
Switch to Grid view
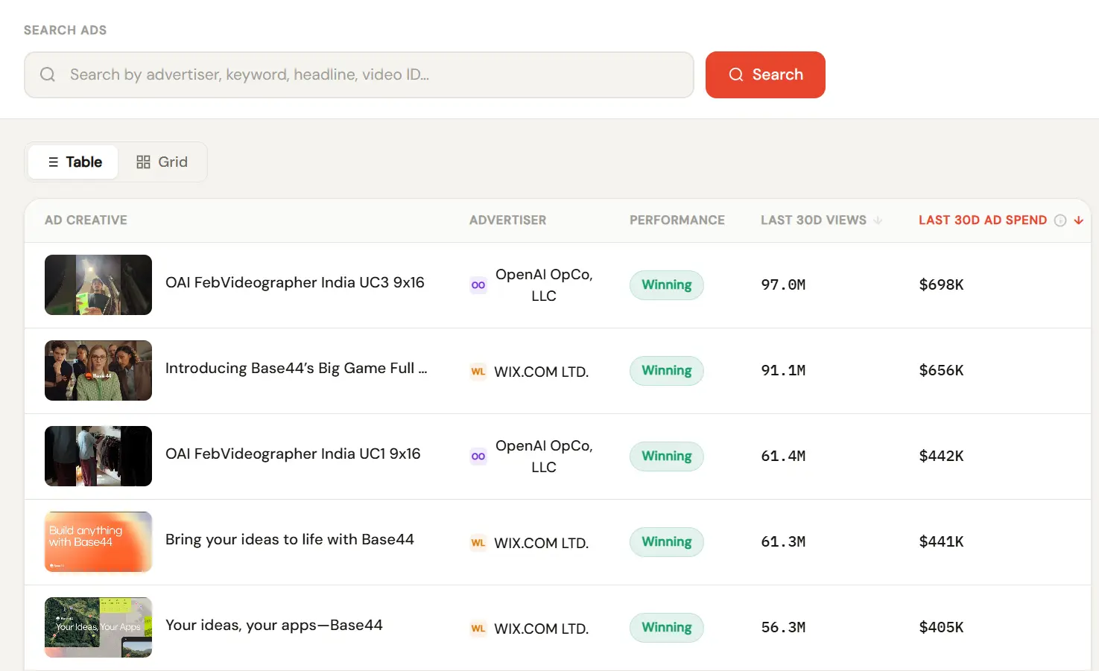(162, 162)
